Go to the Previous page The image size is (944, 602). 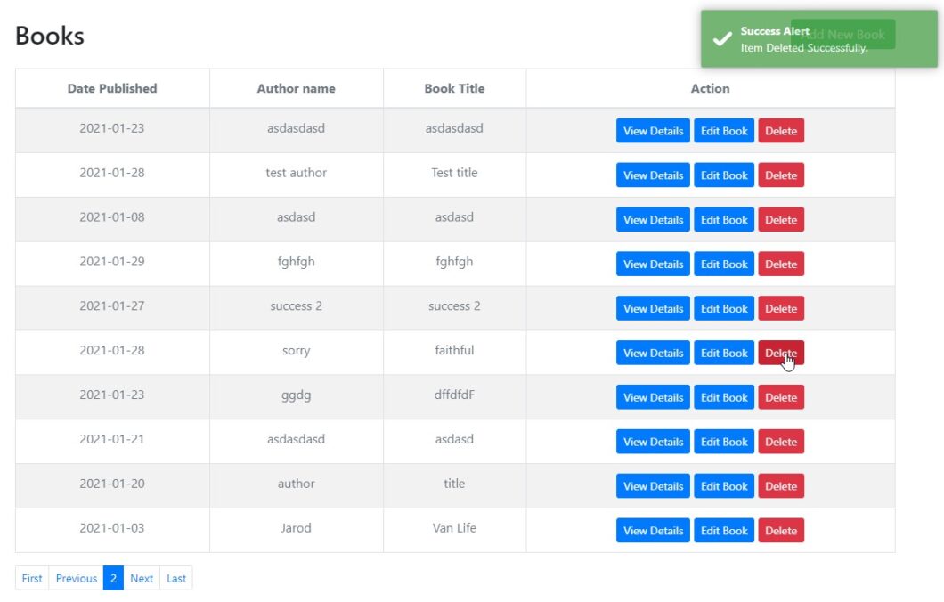click(76, 579)
